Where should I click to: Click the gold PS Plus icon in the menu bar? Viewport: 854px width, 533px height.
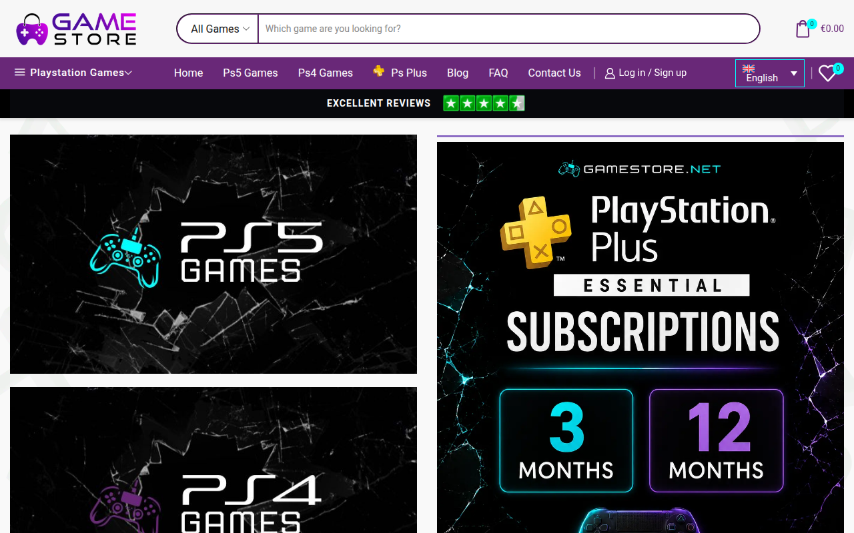(x=379, y=71)
